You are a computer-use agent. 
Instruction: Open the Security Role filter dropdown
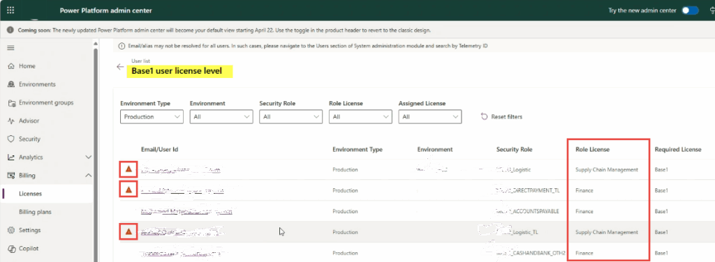point(291,117)
